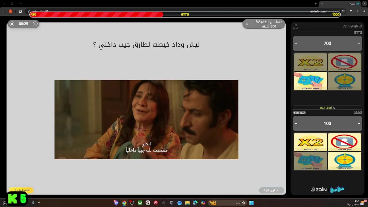
Task: Use second team's steal question cards
Action: pos(310,161)
